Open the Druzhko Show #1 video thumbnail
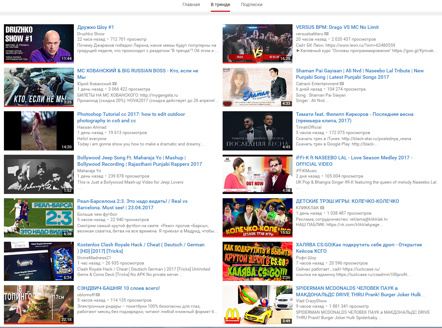Screen dimensions: 442x328 [x=39, y=43]
